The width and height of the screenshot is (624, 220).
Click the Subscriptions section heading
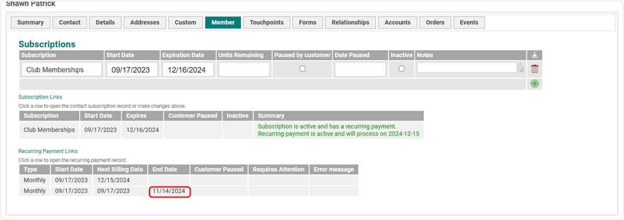(47, 44)
